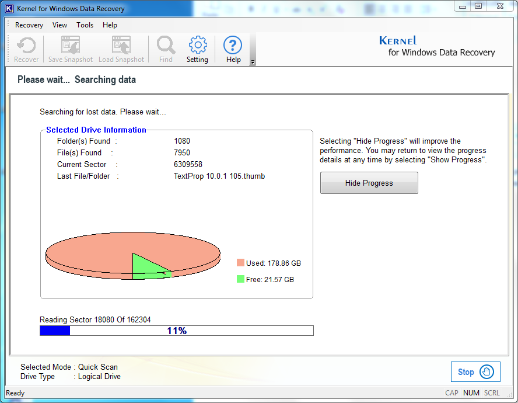Open the Tools menu

(x=85, y=25)
